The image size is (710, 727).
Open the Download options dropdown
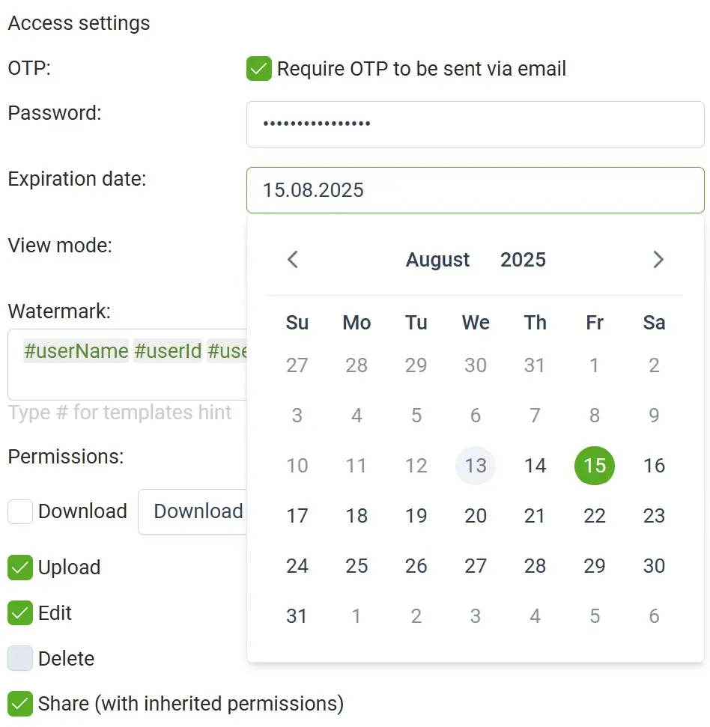pos(193,511)
